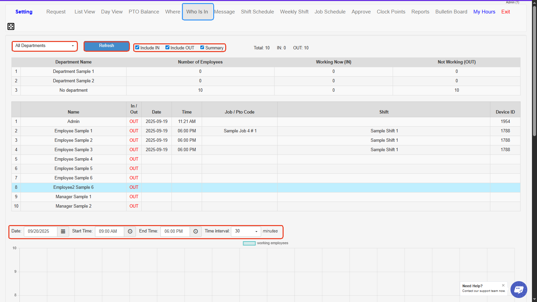Click the Start Time clock icon
Screen dimensions: 537x302
(130, 231)
